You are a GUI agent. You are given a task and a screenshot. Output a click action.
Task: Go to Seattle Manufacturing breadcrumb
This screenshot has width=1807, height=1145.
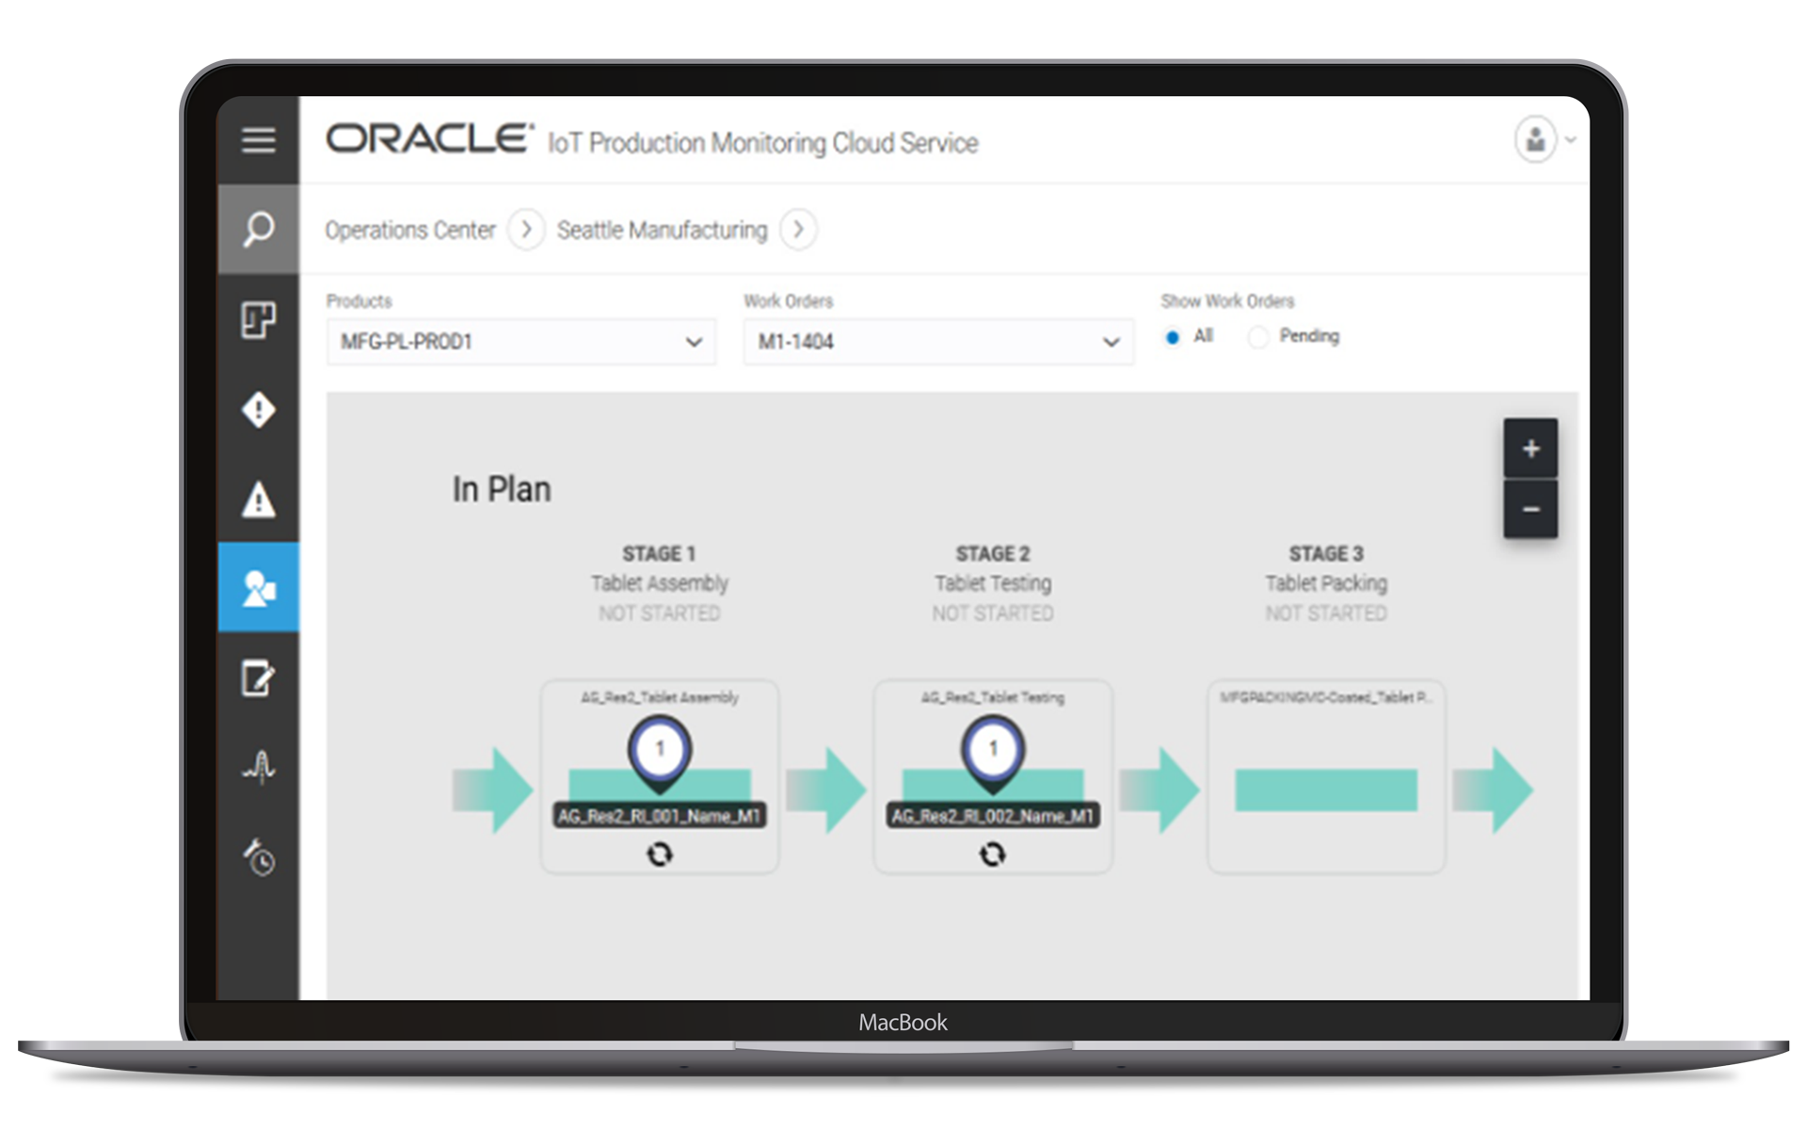(x=662, y=230)
